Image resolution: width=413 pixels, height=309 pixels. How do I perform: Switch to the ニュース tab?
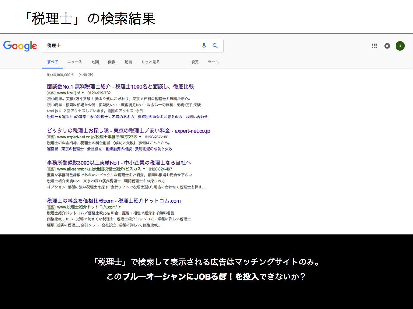click(x=75, y=62)
